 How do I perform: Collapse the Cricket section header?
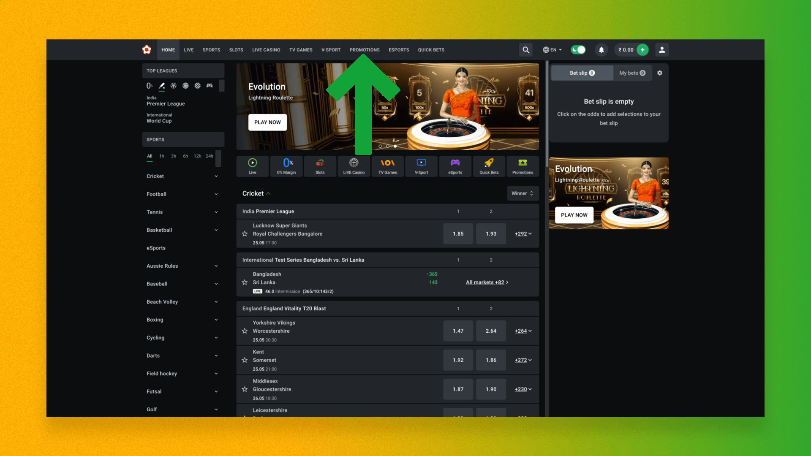coord(256,193)
